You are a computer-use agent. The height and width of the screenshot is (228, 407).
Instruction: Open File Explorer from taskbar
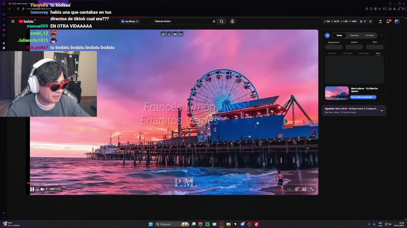point(228,224)
